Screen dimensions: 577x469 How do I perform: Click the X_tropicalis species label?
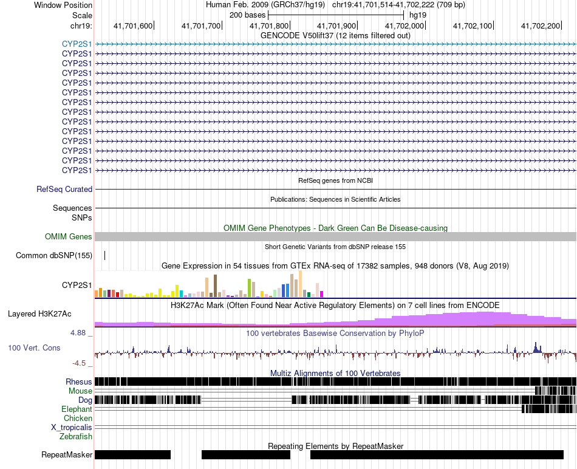(72, 428)
